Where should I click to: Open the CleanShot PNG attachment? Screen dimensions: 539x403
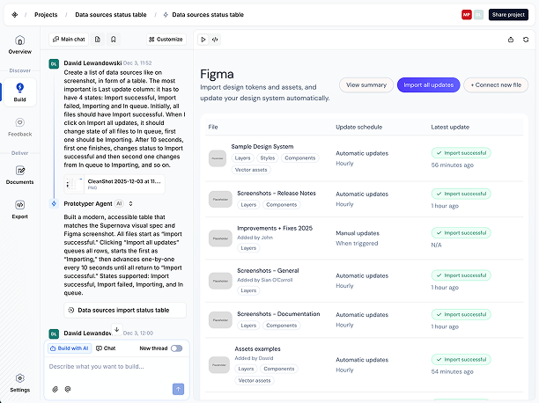tap(114, 184)
